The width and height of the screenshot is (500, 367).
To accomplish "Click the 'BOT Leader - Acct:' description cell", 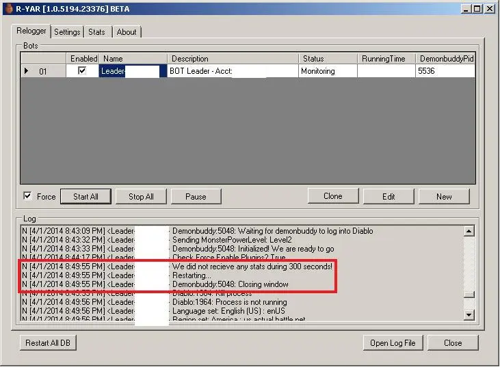I will tap(233, 70).
